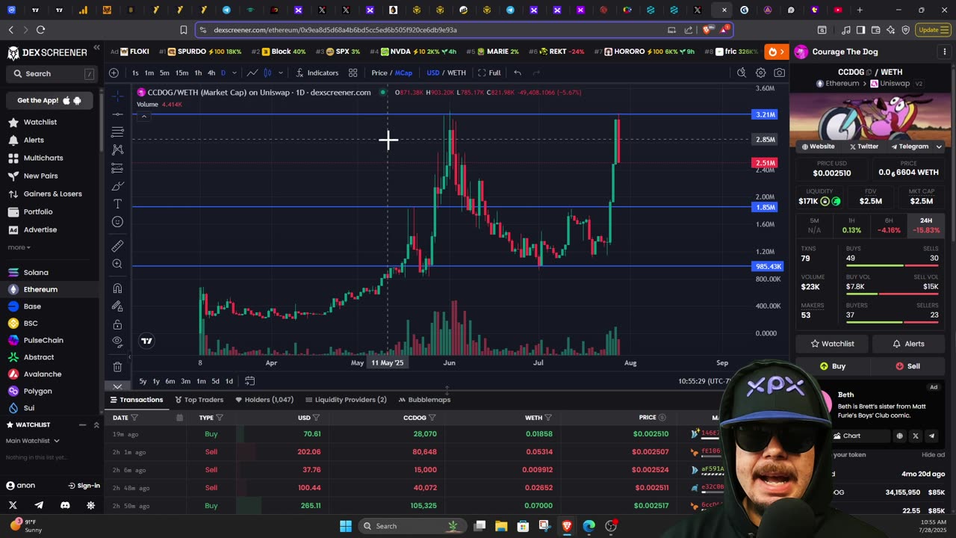Activate the zoom in tool
The height and width of the screenshot is (538, 956).
click(117, 264)
